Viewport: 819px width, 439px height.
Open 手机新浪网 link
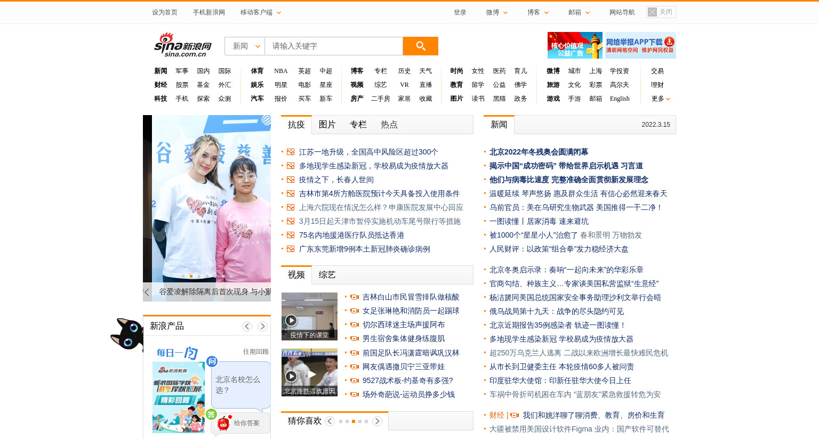[209, 12]
